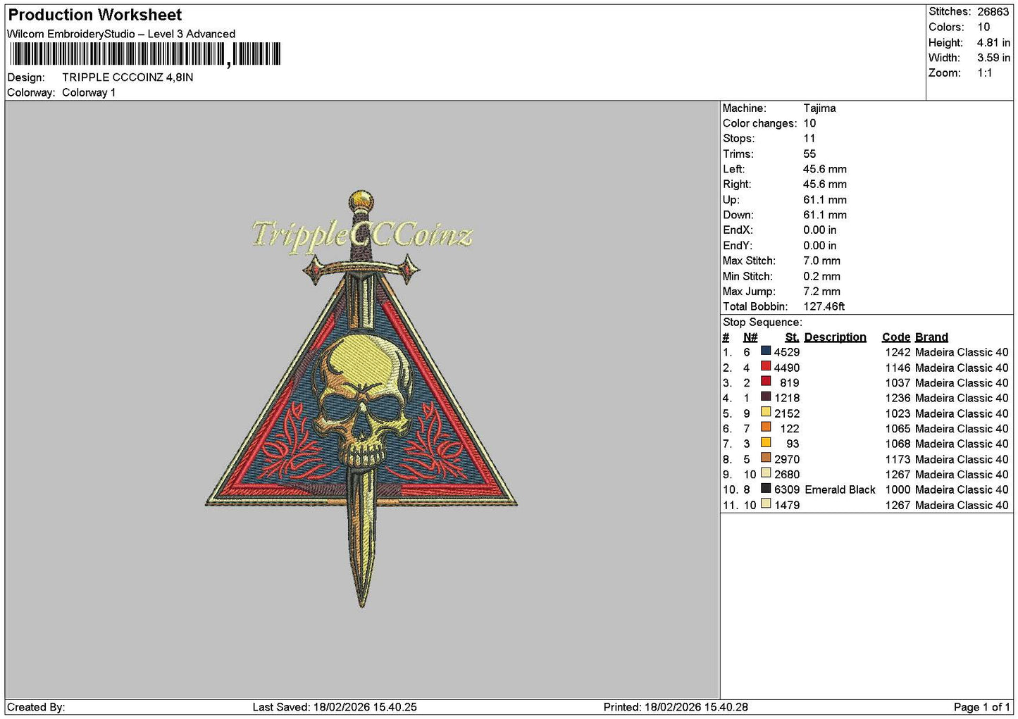Viewport: 1018px width, 719px height.
Task: Click thread code 1146 in row 2
Action: pos(898,368)
